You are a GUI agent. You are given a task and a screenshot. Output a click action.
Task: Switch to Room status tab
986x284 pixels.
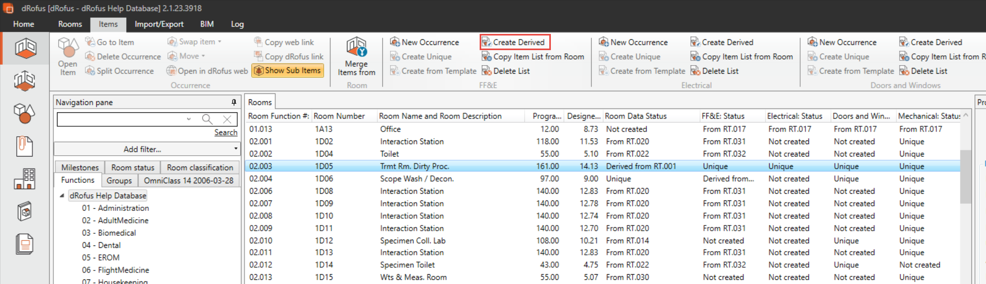tap(133, 168)
